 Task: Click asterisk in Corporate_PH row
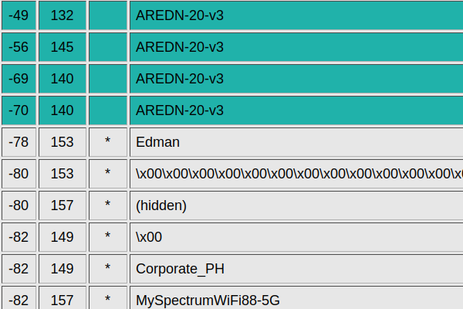[108, 269]
